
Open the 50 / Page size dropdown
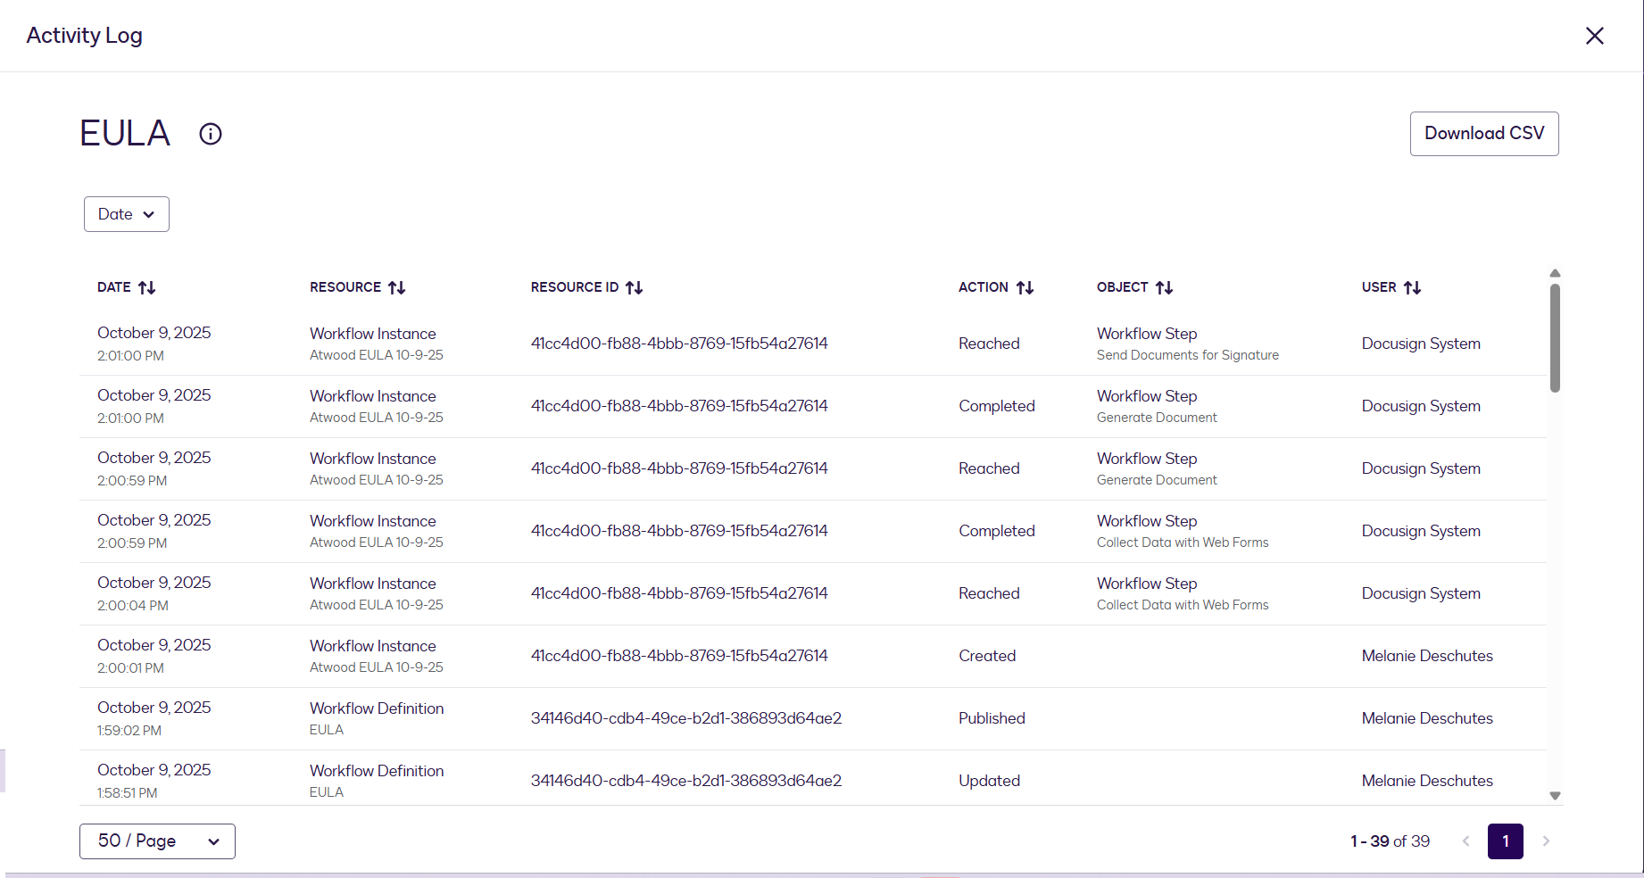point(157,841)
